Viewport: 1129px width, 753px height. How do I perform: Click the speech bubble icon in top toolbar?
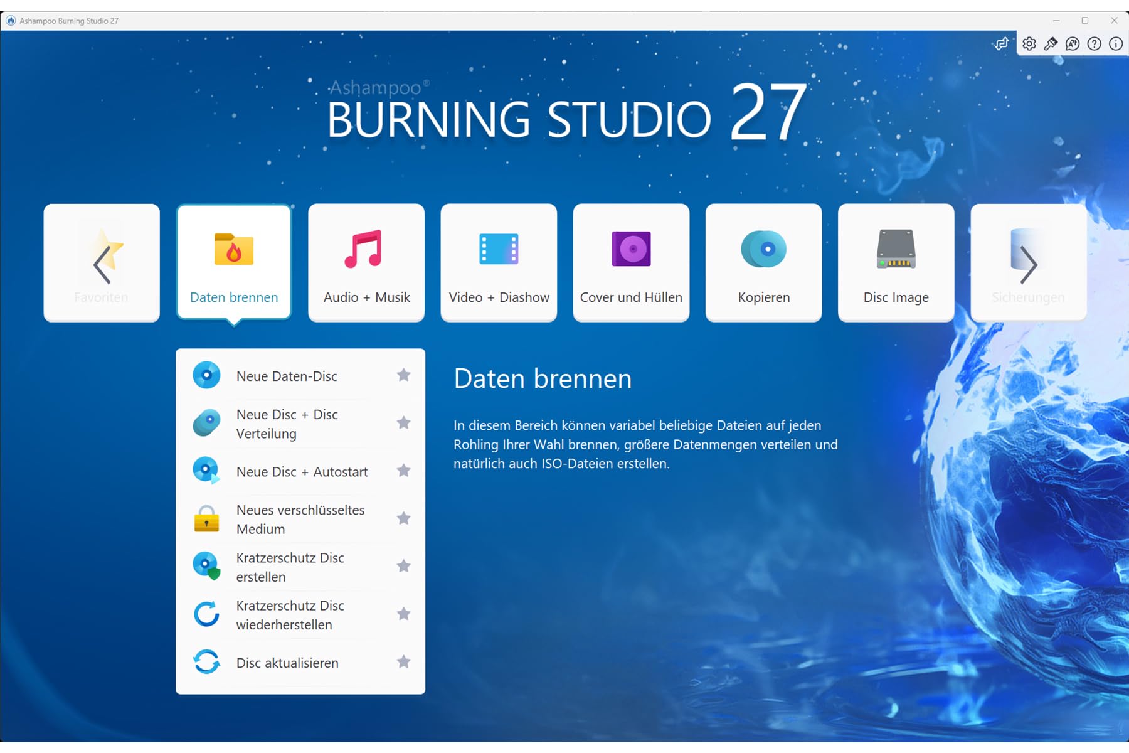(1073, 44)
